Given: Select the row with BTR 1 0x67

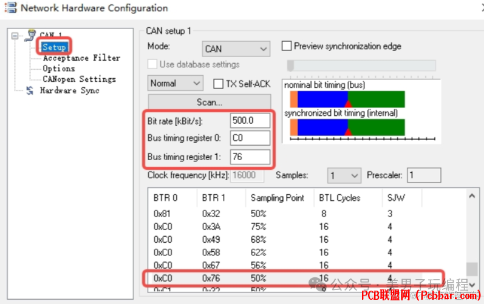Looking at the screenshot, I should coord(285,265).
